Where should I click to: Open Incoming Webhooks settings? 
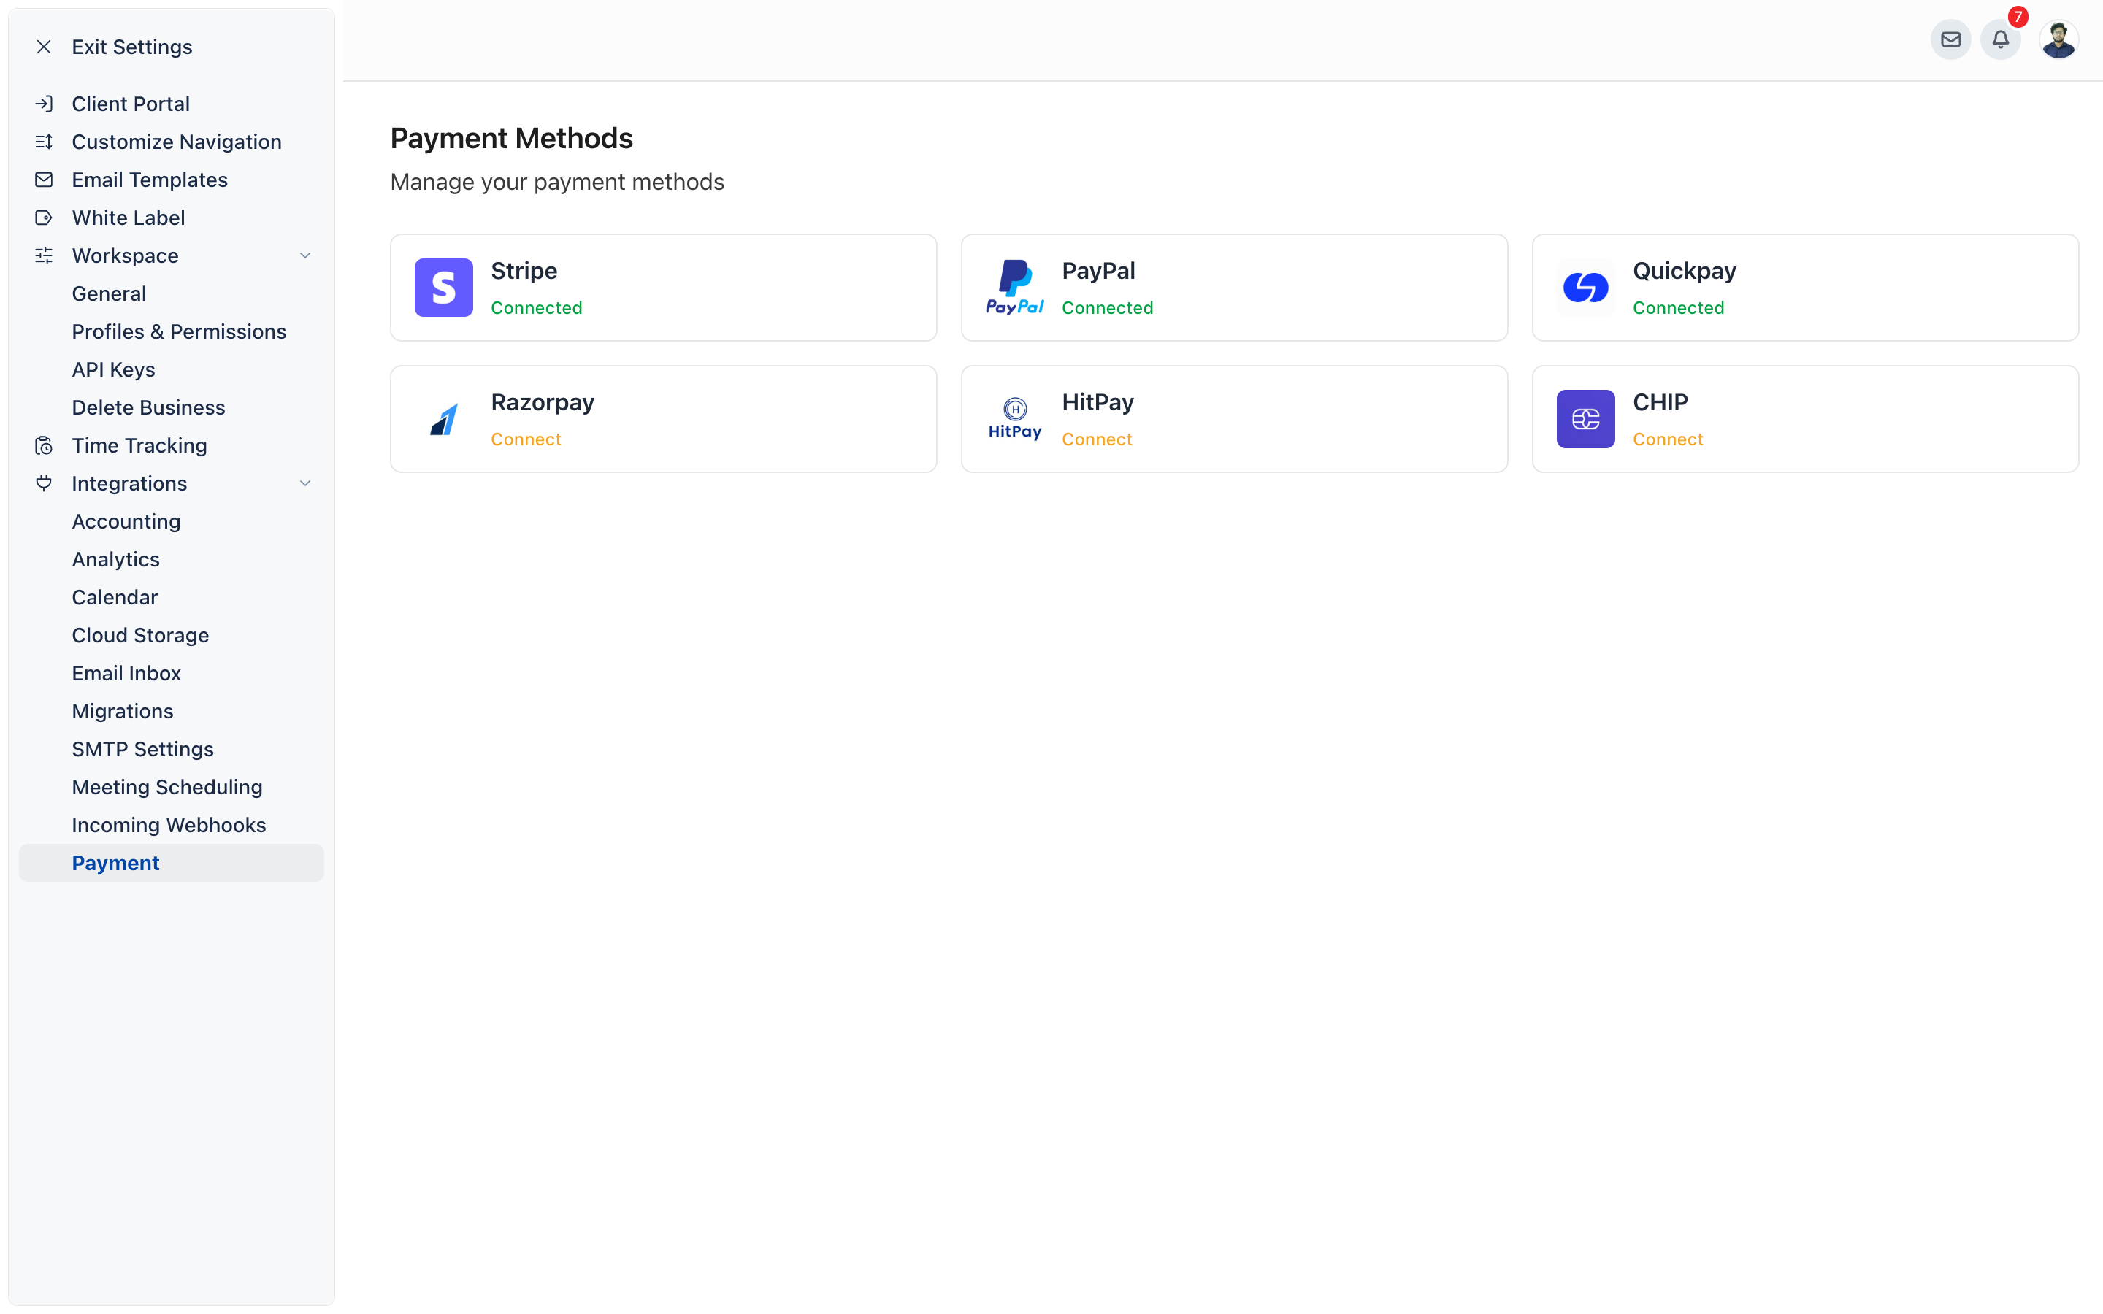coord(169,825)
